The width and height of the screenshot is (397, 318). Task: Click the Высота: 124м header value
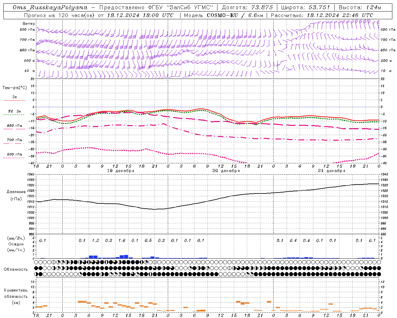(360, 7)
